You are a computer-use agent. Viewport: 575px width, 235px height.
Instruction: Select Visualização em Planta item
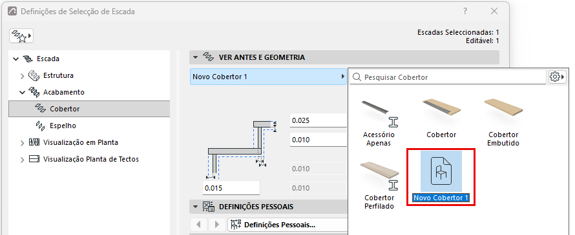coord(81,142)
